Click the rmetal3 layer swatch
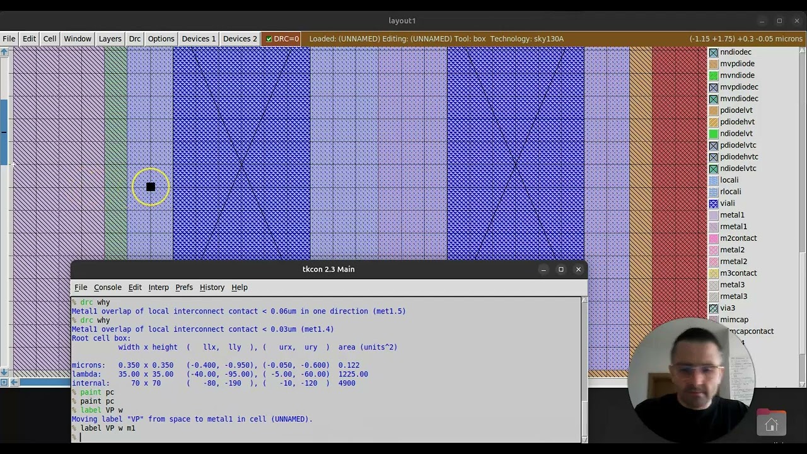Image resolution: width=807 pixels, height=454 pixels. 714,297
